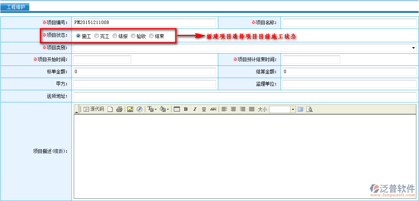Select the 施工 status radio button

coord(78,36)
